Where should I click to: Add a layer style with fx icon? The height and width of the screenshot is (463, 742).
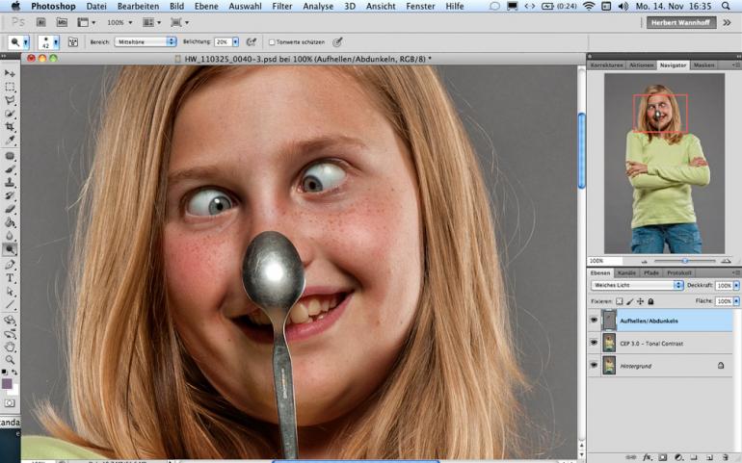[647, 457]
